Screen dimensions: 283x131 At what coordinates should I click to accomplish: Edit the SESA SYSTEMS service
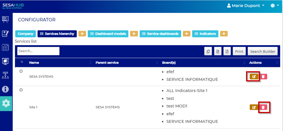[254, 77]
